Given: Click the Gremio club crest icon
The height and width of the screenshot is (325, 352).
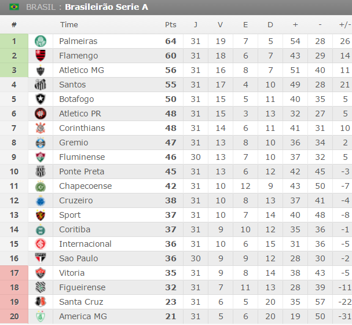Looking at the screenshot, I should click(x=40, y=143).
